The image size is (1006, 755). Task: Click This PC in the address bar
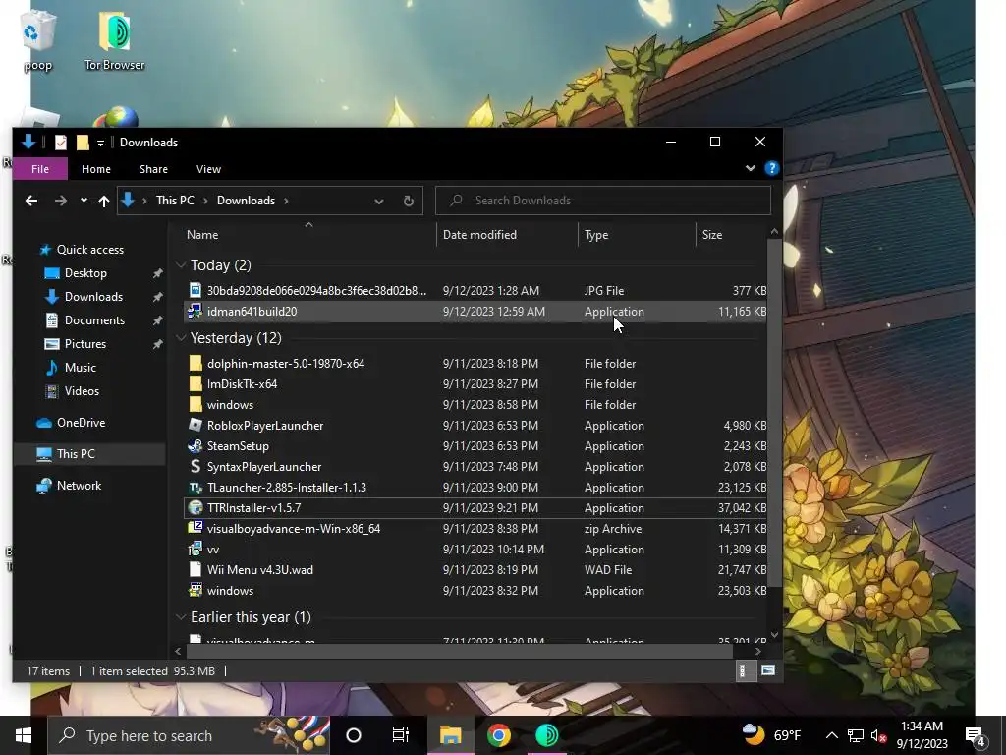pos(175,201)
